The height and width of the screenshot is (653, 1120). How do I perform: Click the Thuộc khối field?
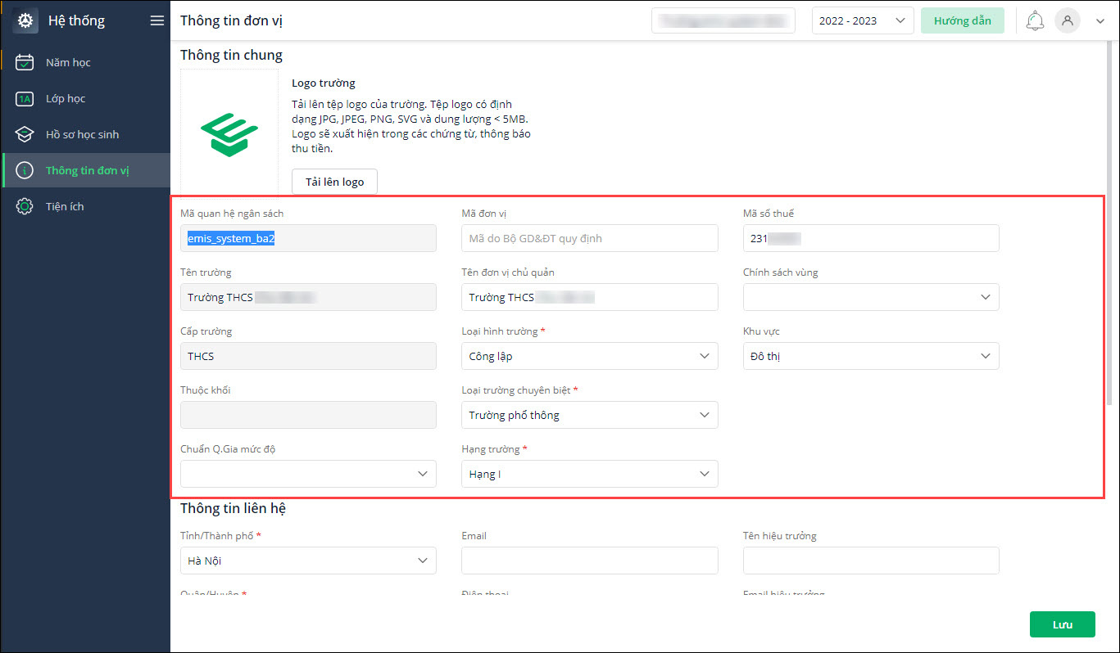click(308, 415)
